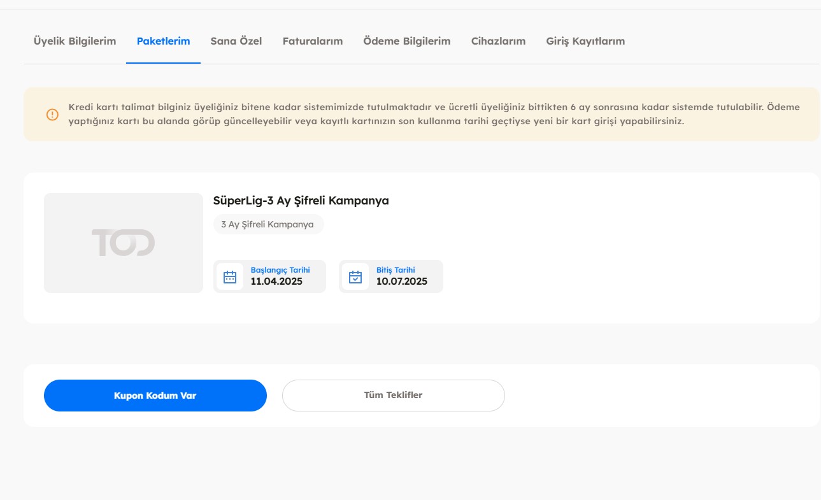Screen dimensions: 821x500
Task: View the Cihazlarım tab
Action: [x=498, y=41]
